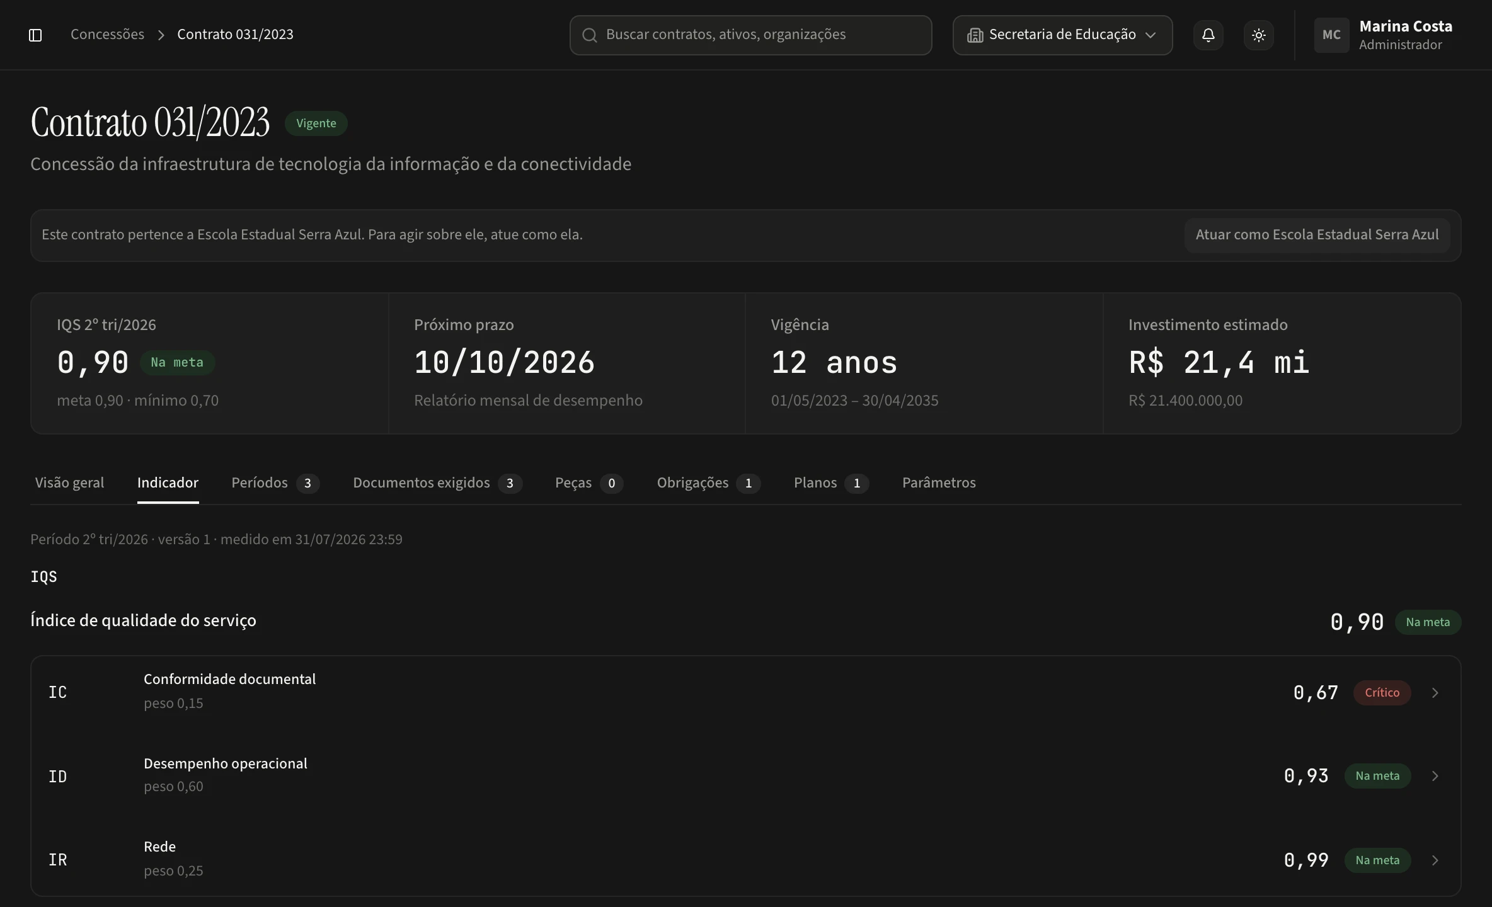Toggle the sidebar panel icon
Screen dimensions: 1492x907
[35, 35]
